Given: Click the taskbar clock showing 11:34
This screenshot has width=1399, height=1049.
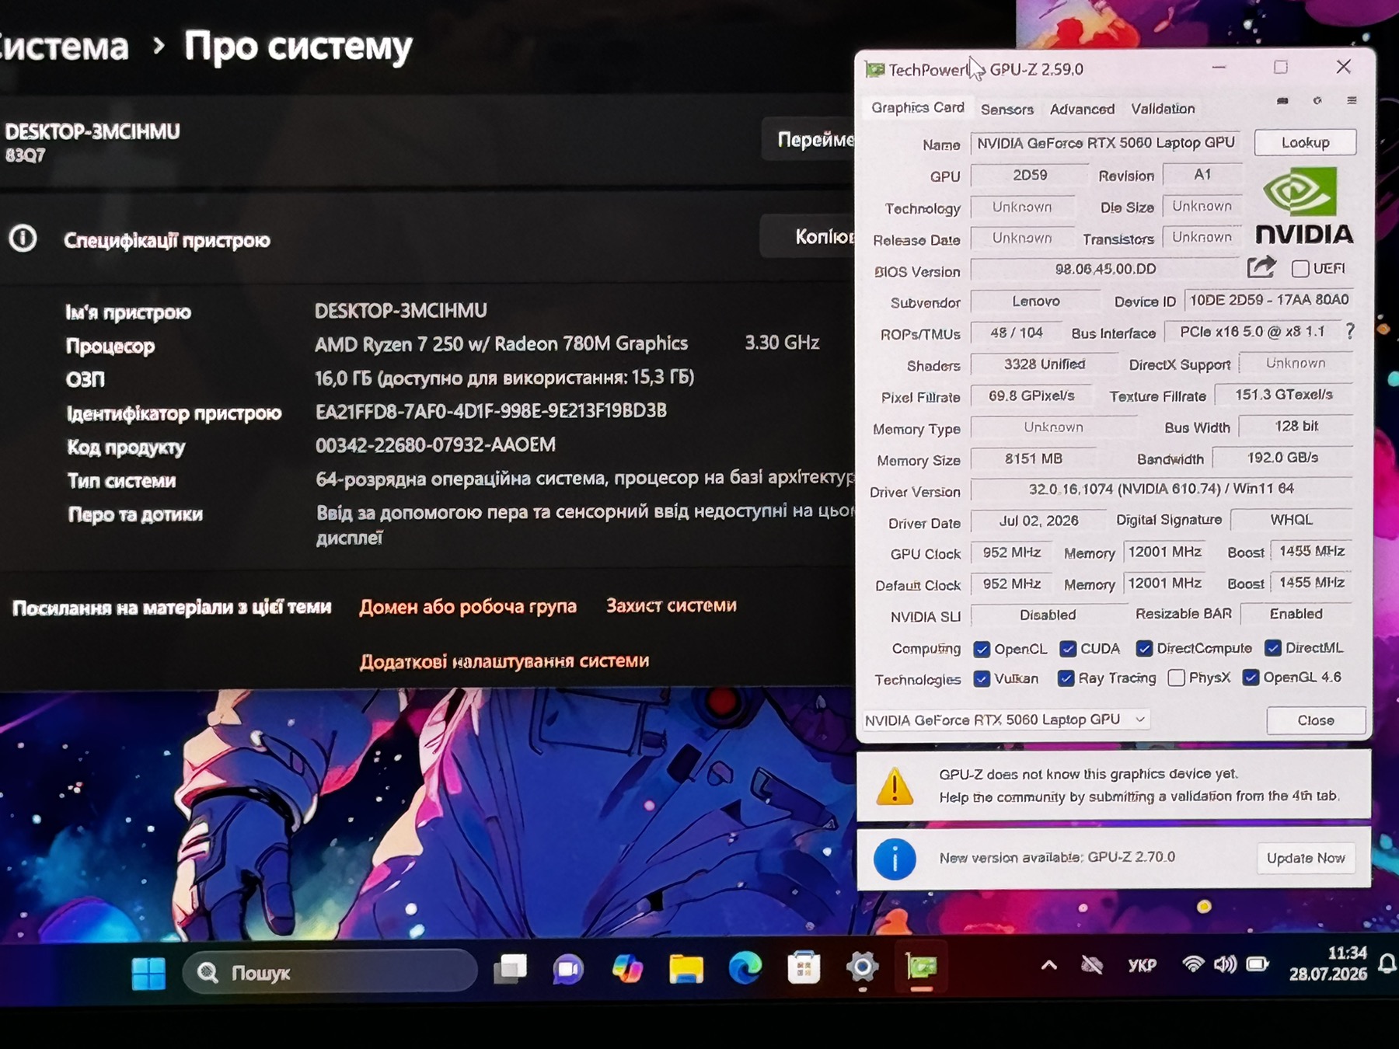Looking at the screenshot, I should (1328, 964).
